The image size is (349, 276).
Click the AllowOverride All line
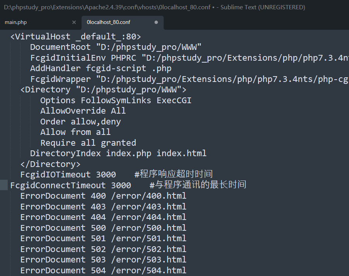pyautogui.click(x=83, y=111)
